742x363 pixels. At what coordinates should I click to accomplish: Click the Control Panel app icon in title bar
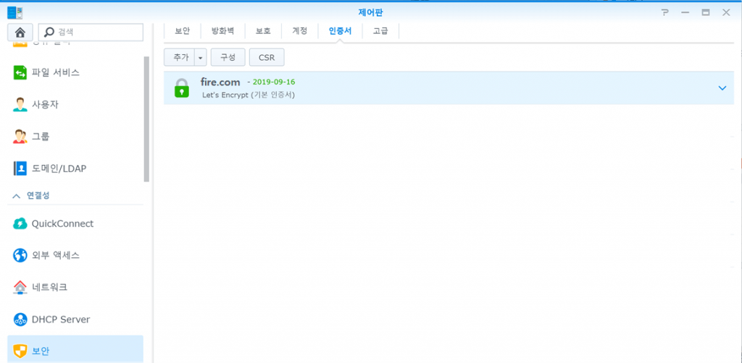[x=15, y=13]
